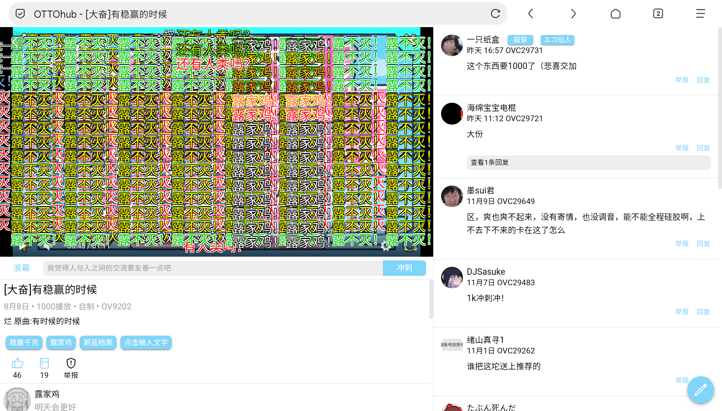Viewport: 722px width, 411px height.
Task: Expand 查看1条回复 under 海绵宝宝电棍's comment
Action: click(490, 163)
